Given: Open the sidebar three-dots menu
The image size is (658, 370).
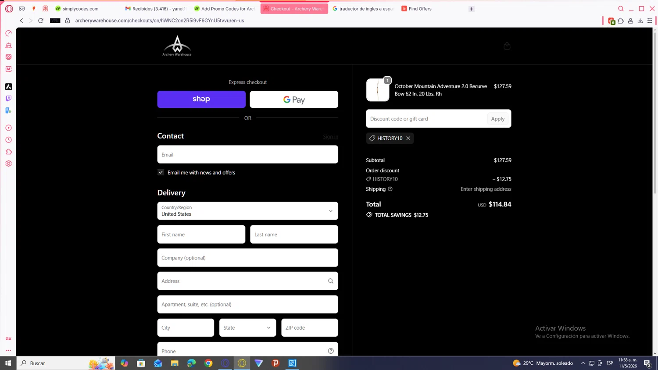Looking at the screenshot, I should 8,351.
